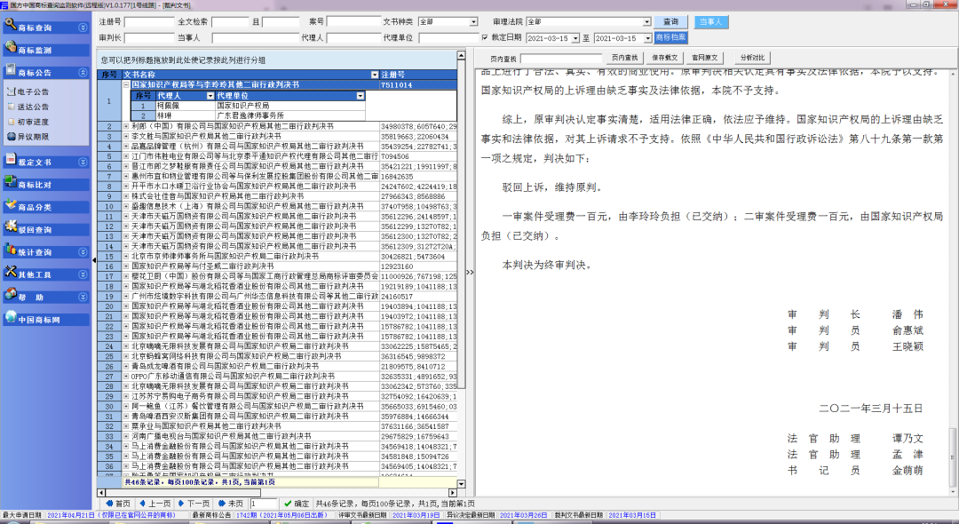
Task: Go to next page with 下一页
Action: coord(194,504)
